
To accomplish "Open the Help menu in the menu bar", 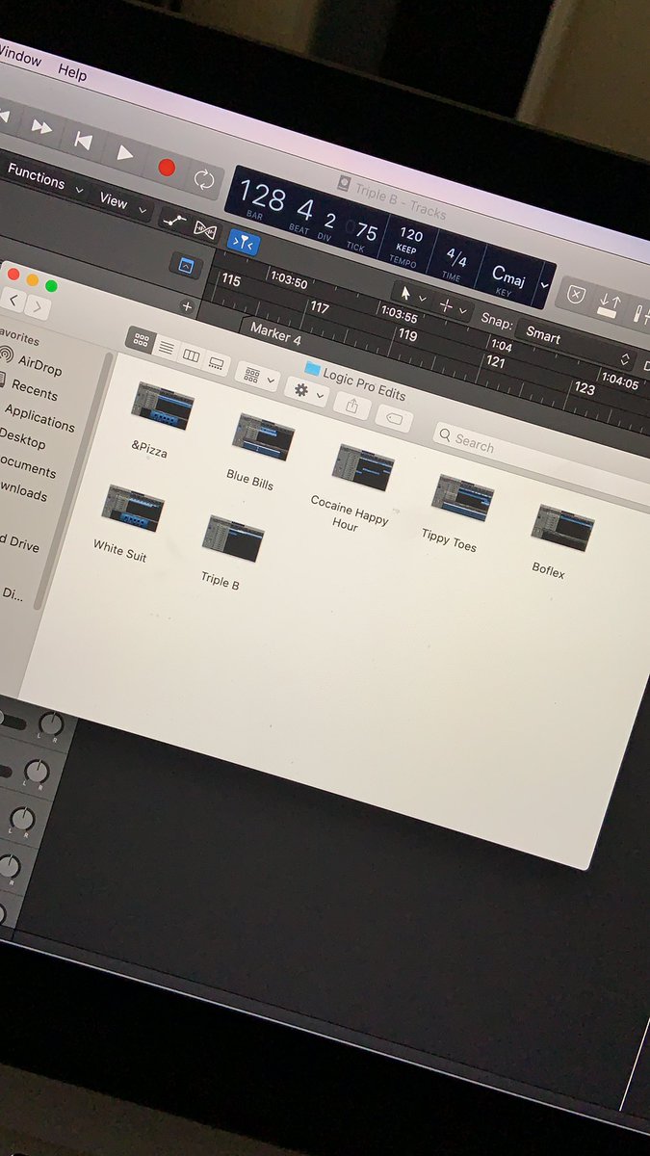I will (x=72, y=72).
